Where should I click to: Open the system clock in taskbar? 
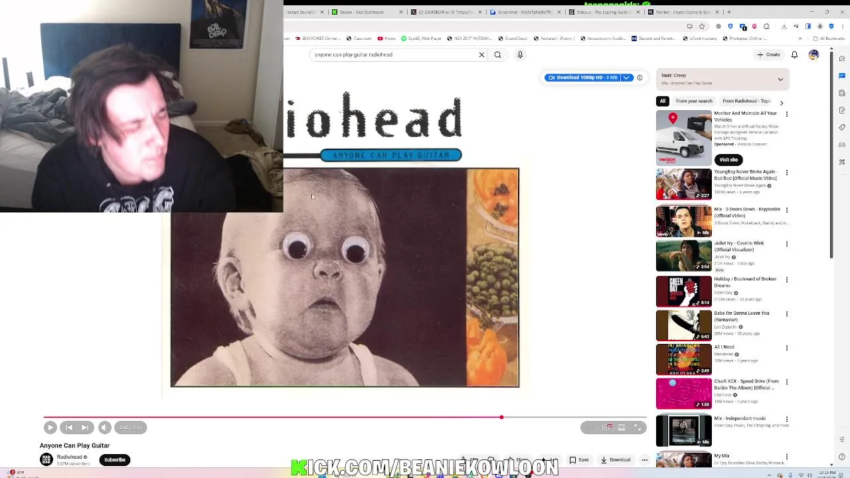827,475
